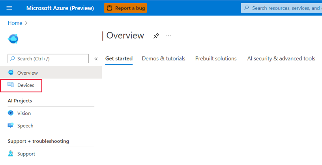Click the Azure Percept Studio cloud logo
322x165 pixels.
click(13, 39)
